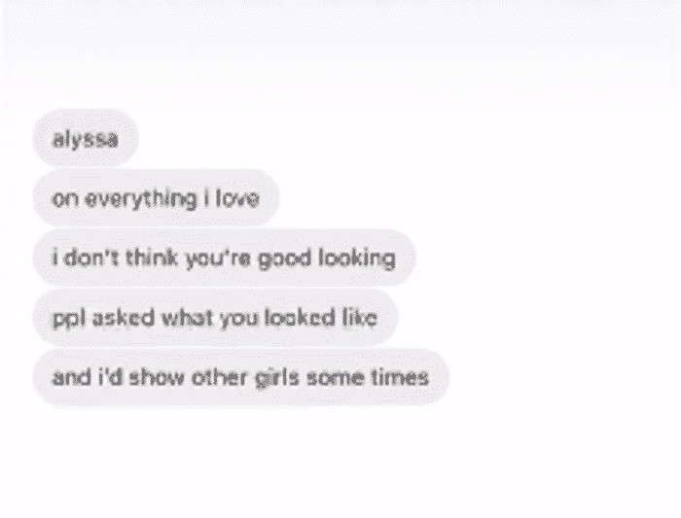Click the "and i'd show other girls" message bubble
The image size is (681, 518).
pyautogui.click(x=239, y=376)
